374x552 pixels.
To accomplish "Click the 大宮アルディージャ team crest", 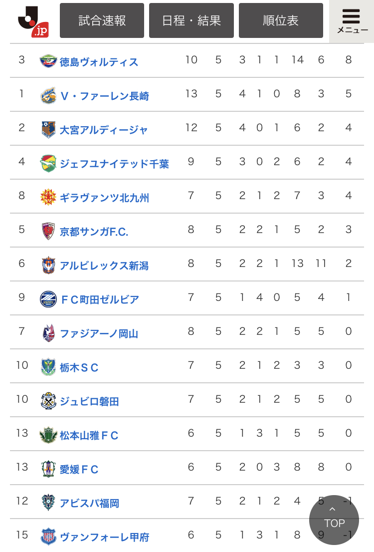I will click(48, 129).
